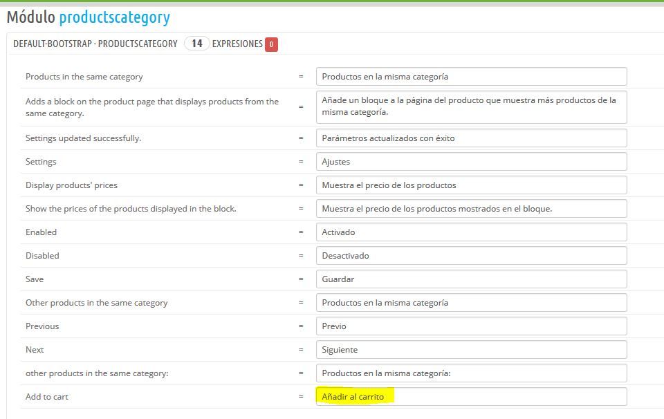Focus the 'Guardar' translation input
The width and height of the screenshot is (664, 419).
point(471,279)
